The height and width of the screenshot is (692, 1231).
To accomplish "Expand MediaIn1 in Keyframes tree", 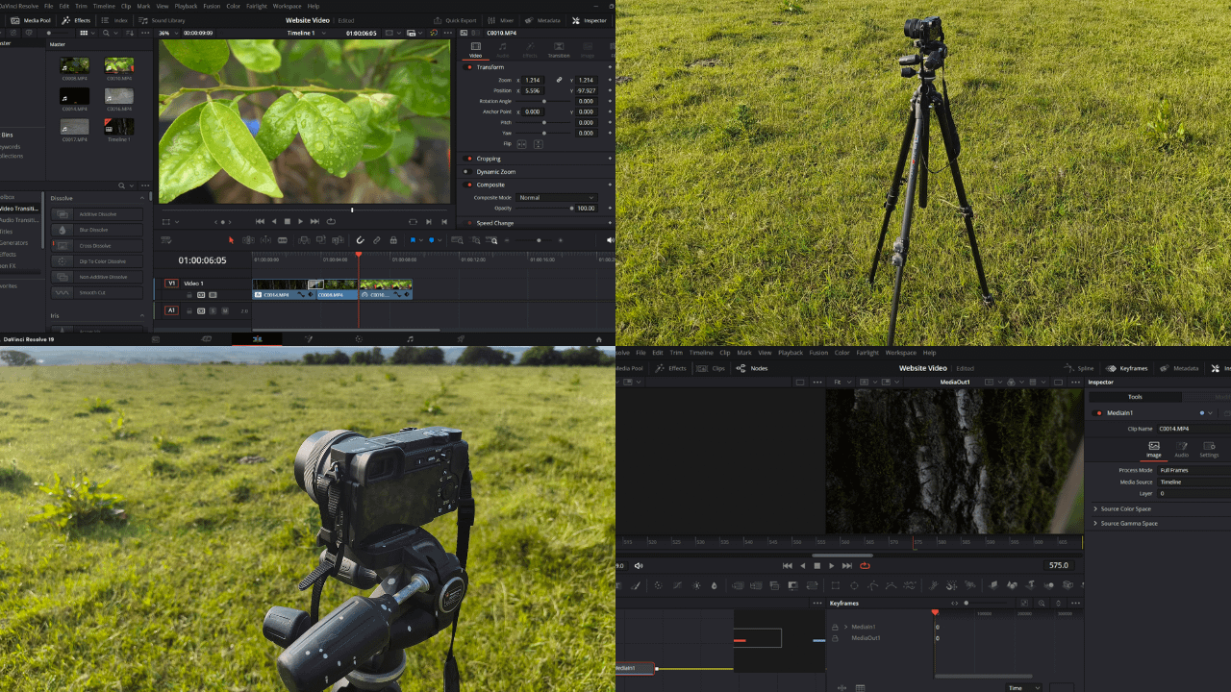I will tap(845, 628).
